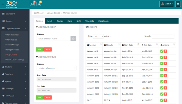Click the Pick a end date field

pyautogui.click(x=57, y=90)
